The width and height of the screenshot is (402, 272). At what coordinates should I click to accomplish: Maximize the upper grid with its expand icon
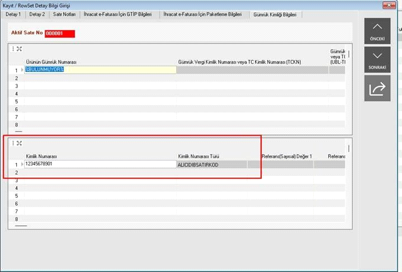(x=19, y=49)
